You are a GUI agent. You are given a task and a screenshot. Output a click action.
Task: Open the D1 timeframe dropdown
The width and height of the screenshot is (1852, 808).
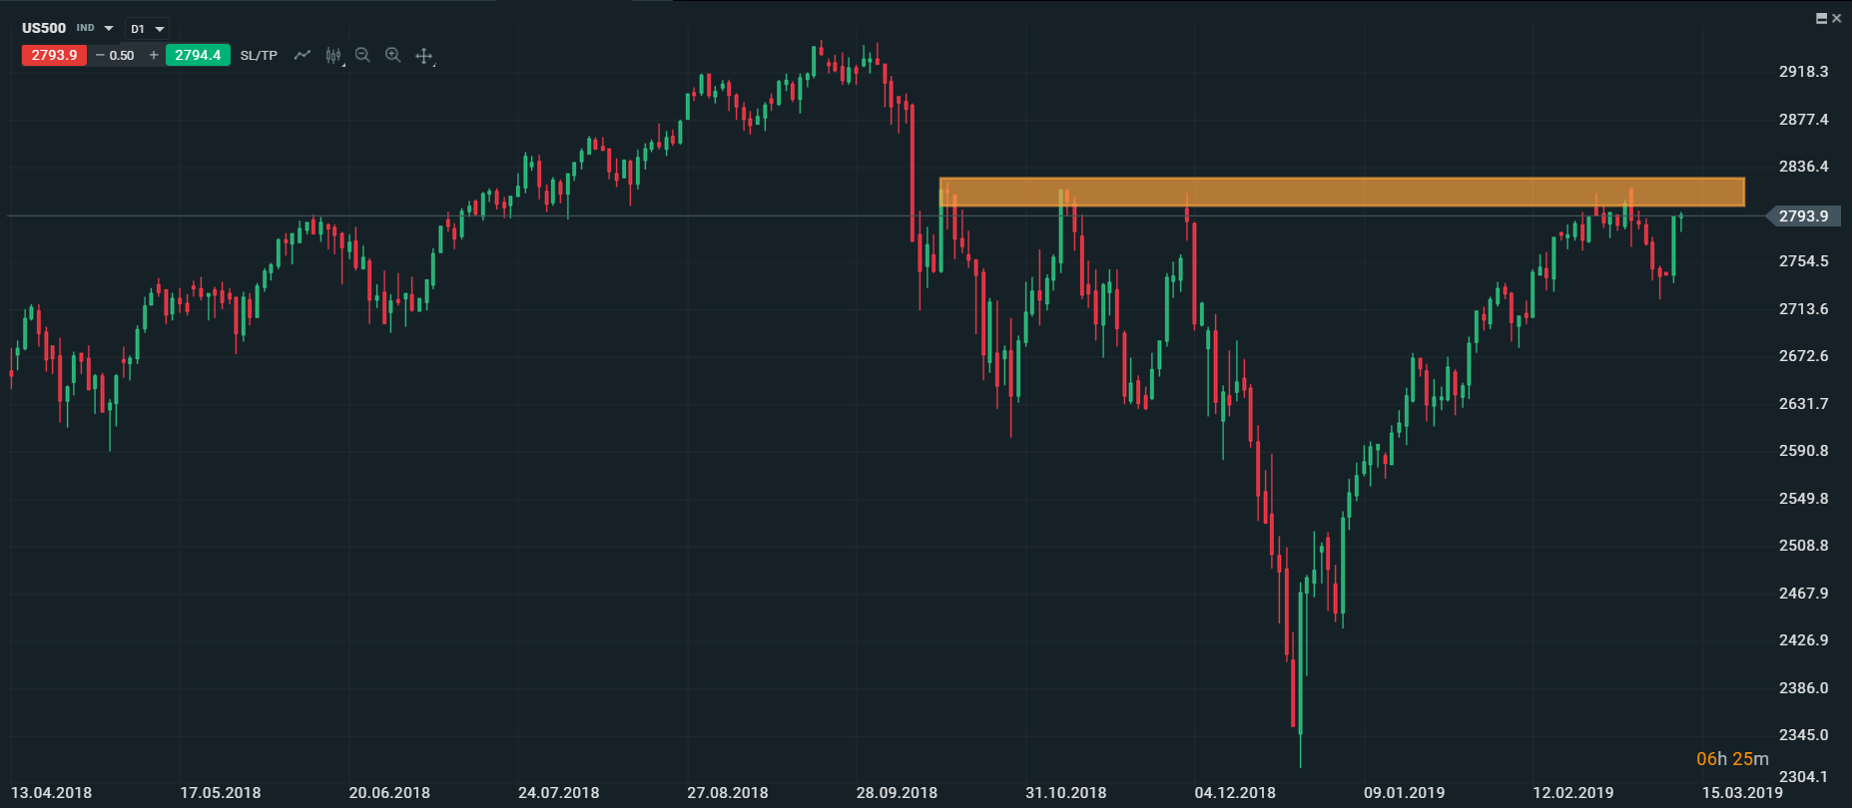tap(147, 29)
